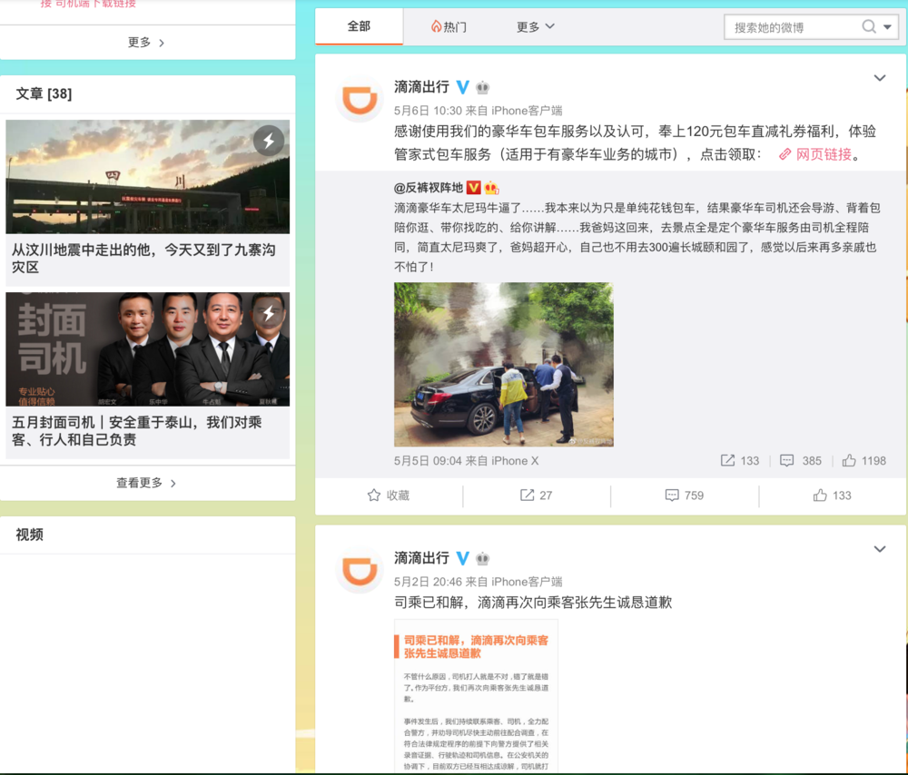This screenshot has height=775, width=908.
Task: Repost the 5月6日 post with count 27
Action: click(537, 495)
